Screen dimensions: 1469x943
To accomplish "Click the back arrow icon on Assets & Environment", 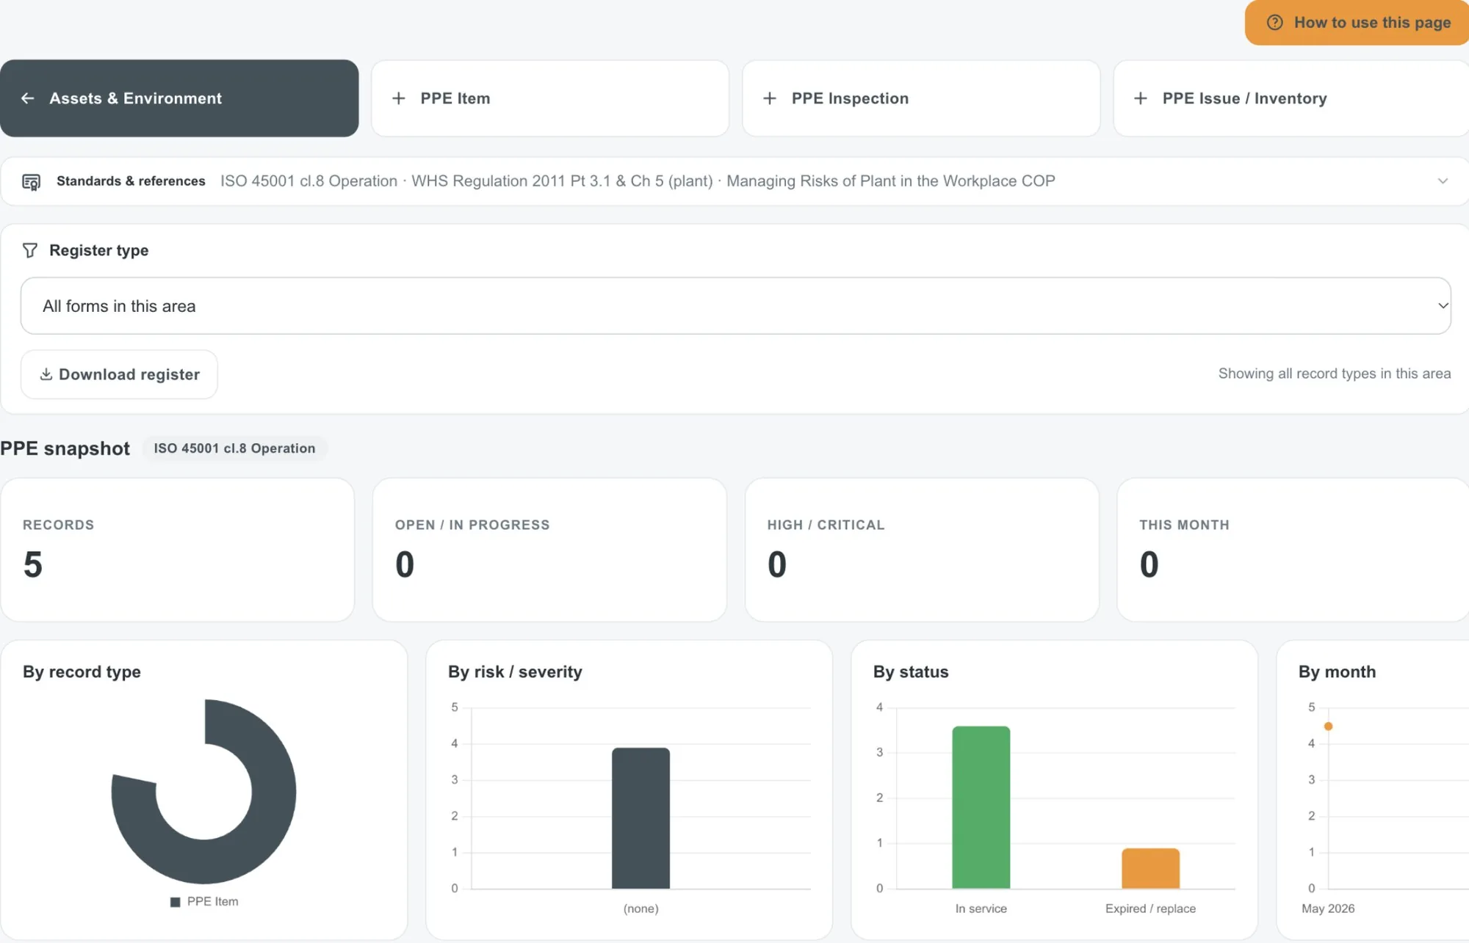I will tap(28, 98).
